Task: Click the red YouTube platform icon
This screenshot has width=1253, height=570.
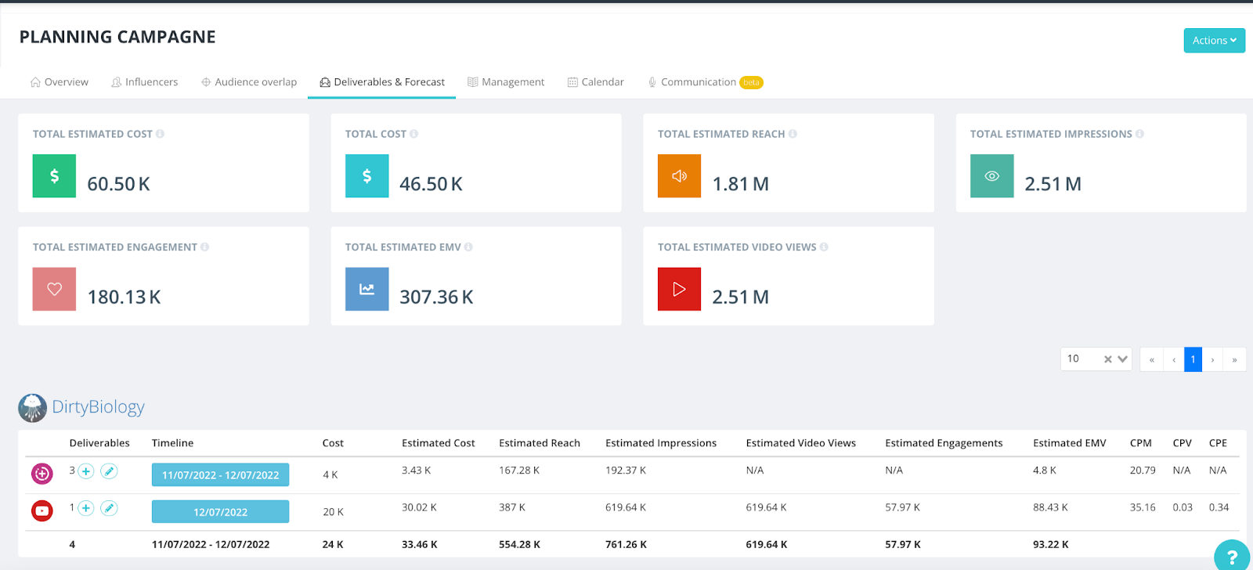Action: coord(42,511)
